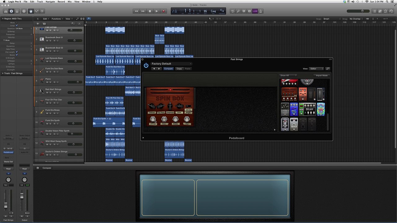Image resolution: width=397 pixels, height=223 pixels.
Task: Open the Toolbar button next to Inspector
Action: 17,11
